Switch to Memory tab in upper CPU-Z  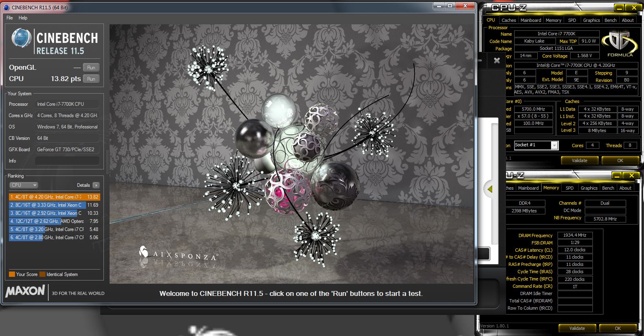click(x=554, y=20)
